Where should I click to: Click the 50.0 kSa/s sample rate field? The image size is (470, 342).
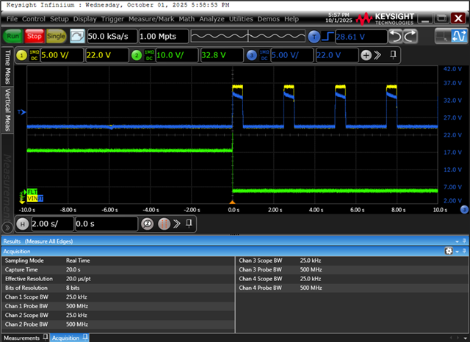[x=112, y=37]
